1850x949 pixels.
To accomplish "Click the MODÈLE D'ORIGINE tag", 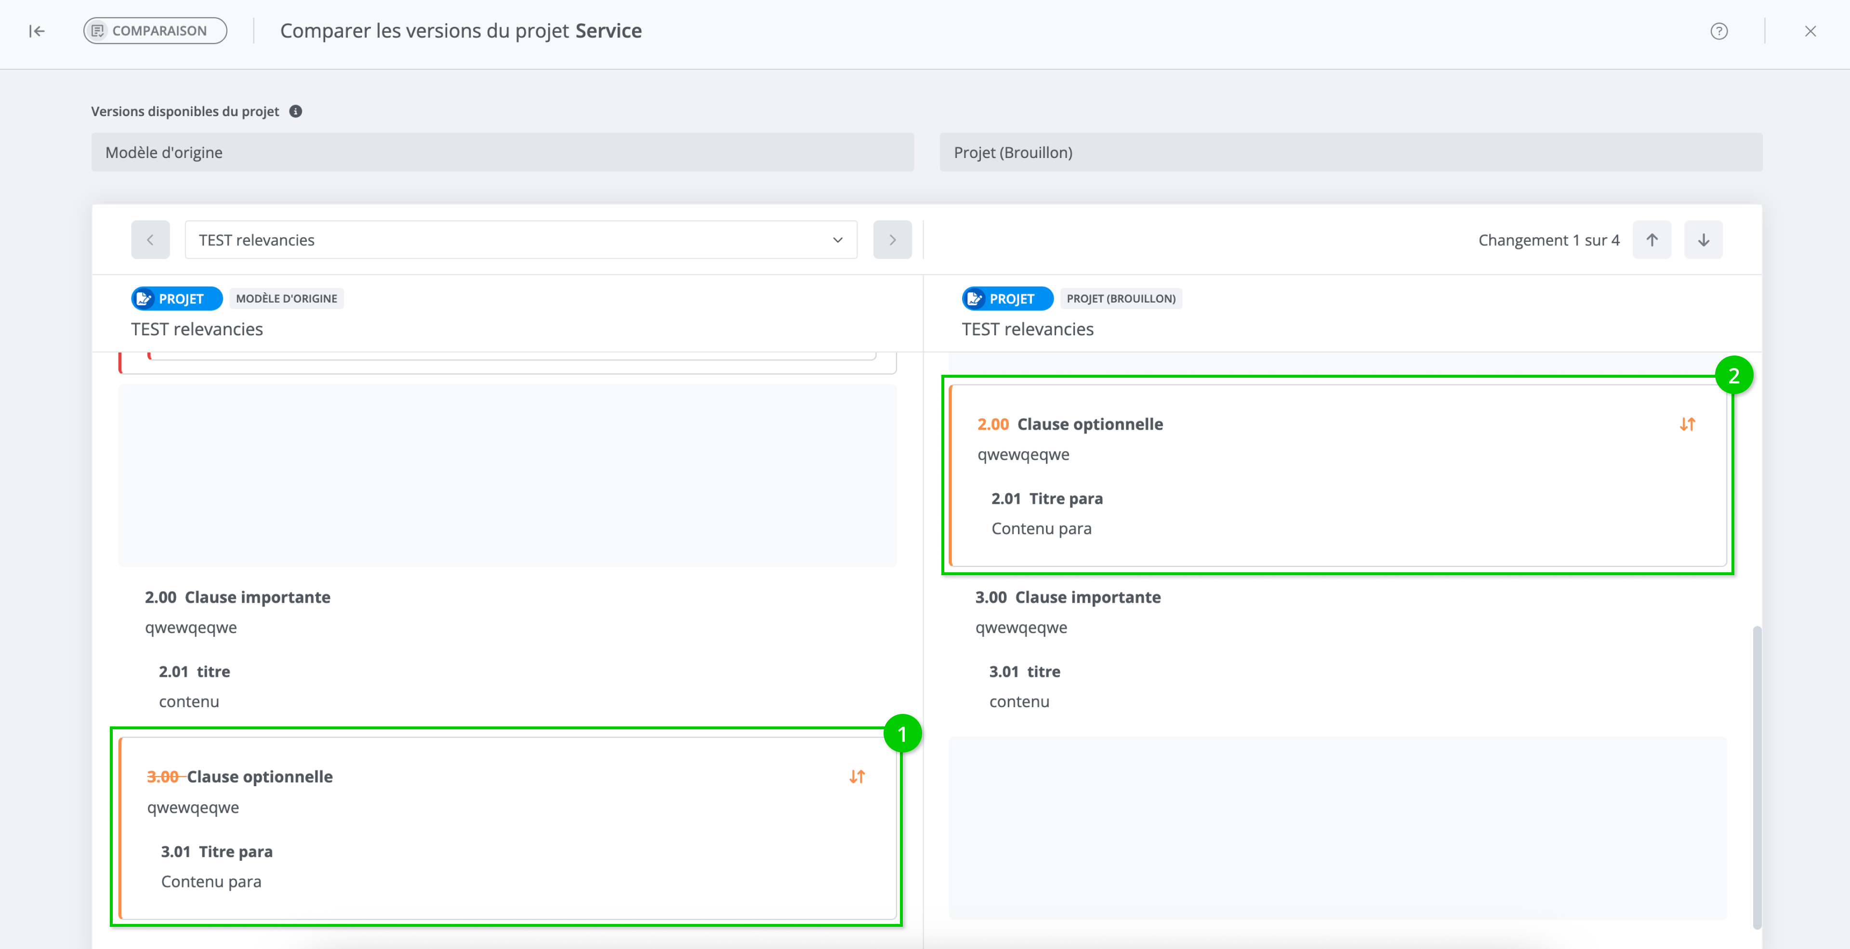I will tap(287, 299).
